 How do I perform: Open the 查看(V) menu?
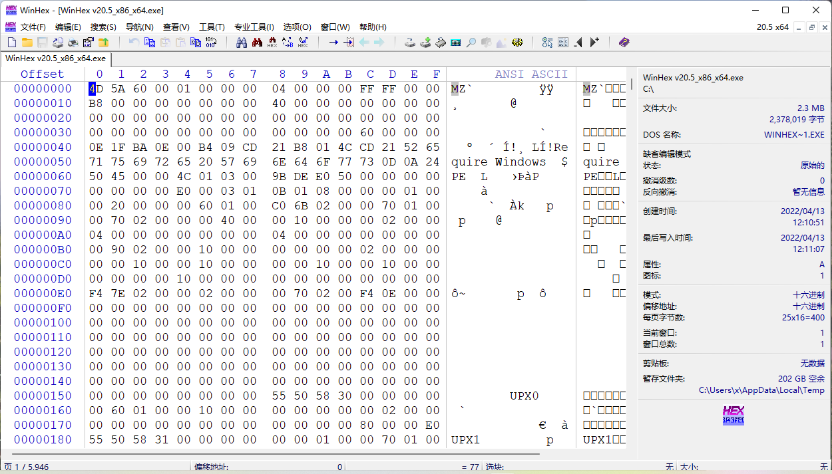pyautogui.click(x=176, y=27)
